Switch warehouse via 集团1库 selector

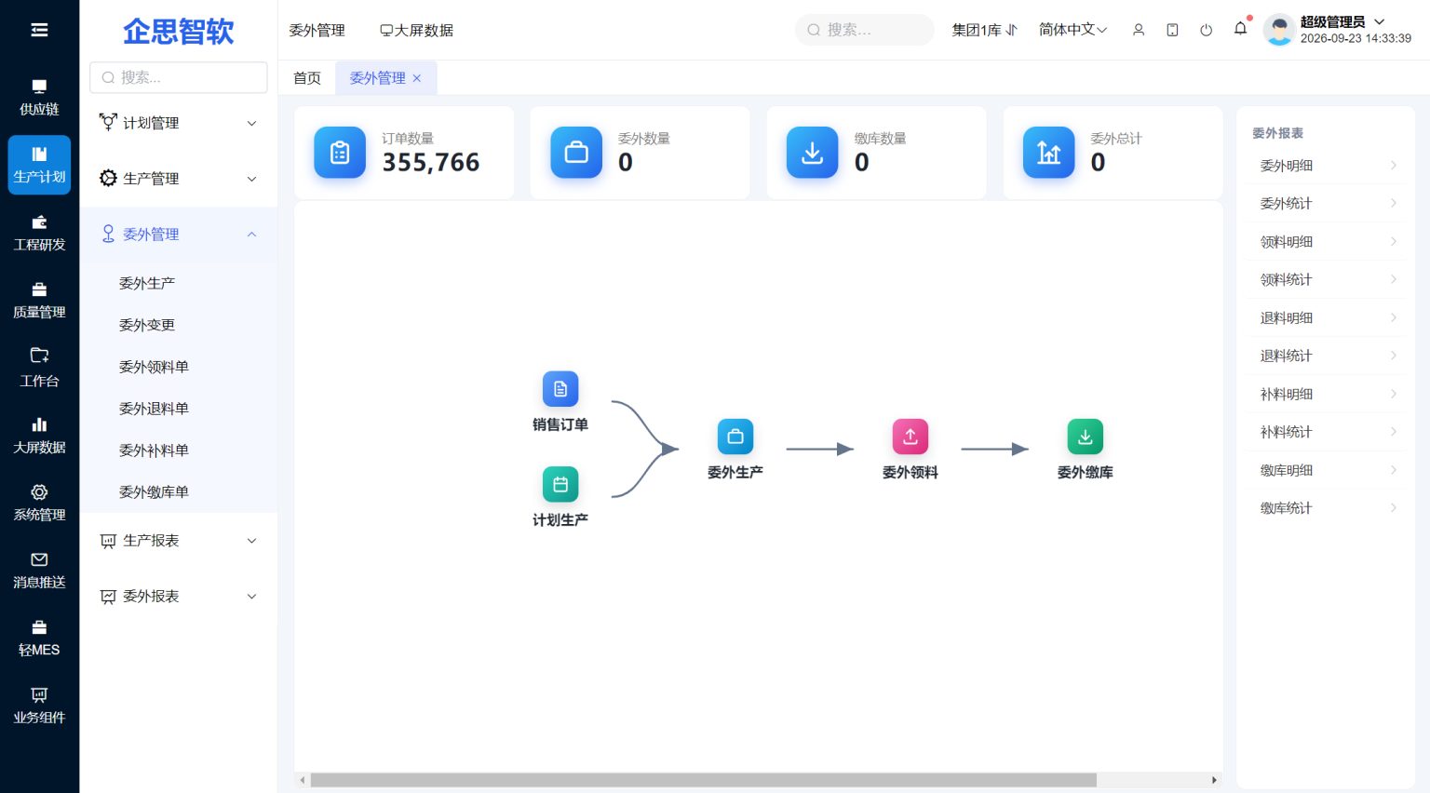click(984, 30)
